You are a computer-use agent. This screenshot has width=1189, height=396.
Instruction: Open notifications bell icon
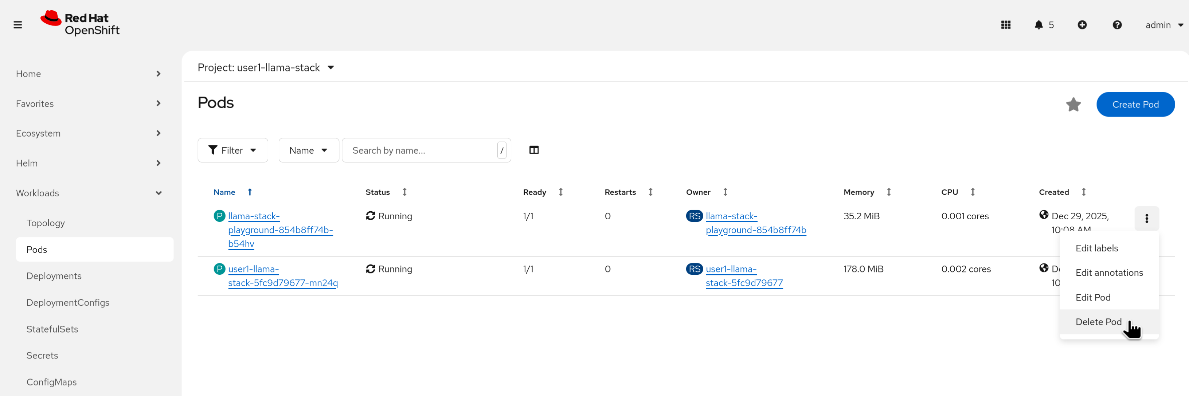1039,25
